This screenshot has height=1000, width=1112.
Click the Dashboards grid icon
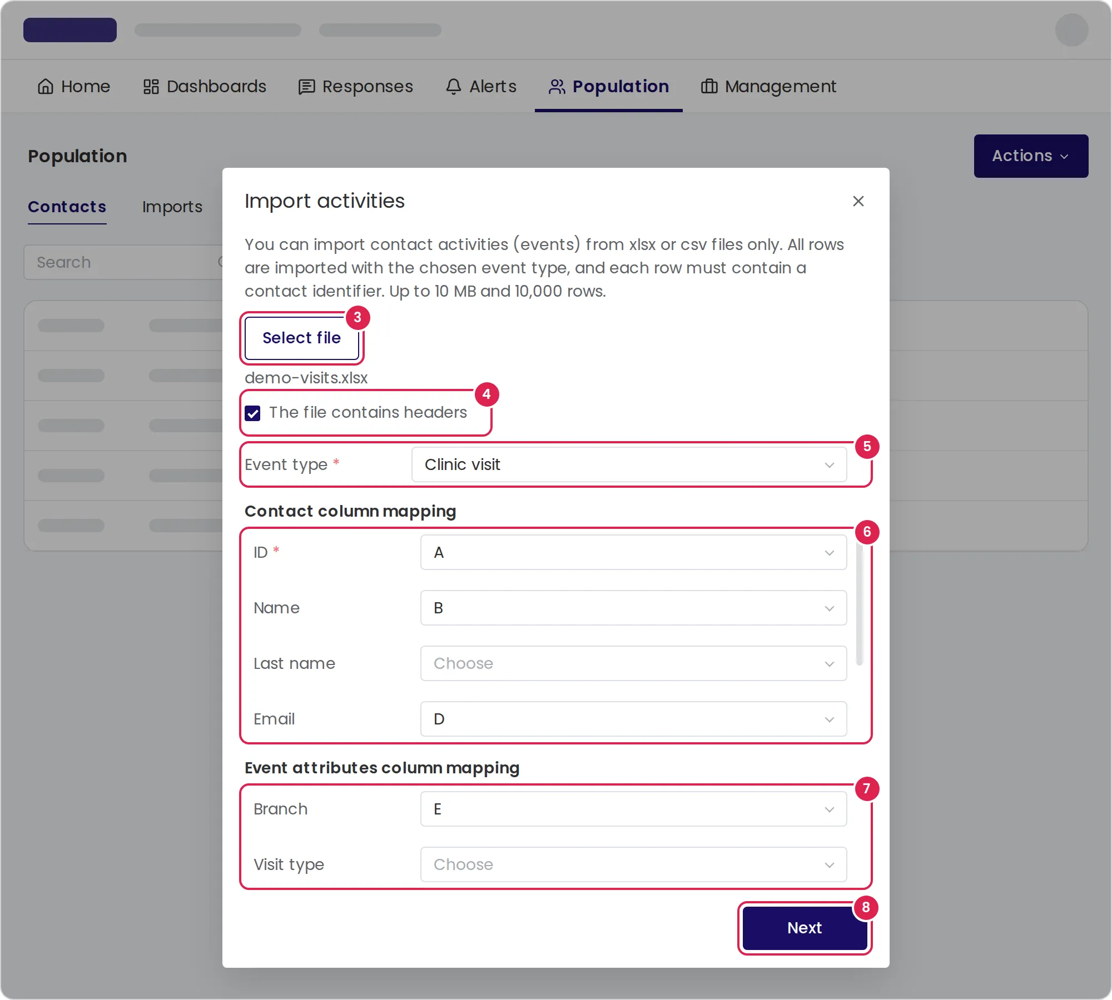coord(151,87)
